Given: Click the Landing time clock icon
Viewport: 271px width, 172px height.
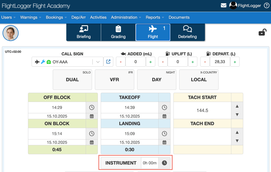Looking at the screenshot, I should [x=164, y=134].
